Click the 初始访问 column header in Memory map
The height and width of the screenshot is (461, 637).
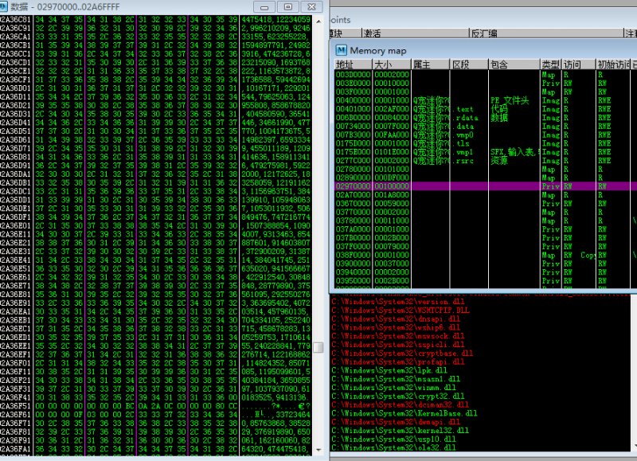tap(613, 64)
